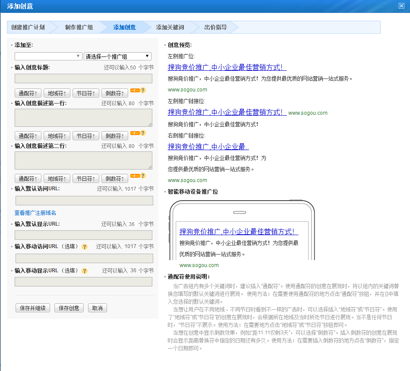410x371 pixels.
Task: Go to the 制作推广组 step
Action: 79,27
